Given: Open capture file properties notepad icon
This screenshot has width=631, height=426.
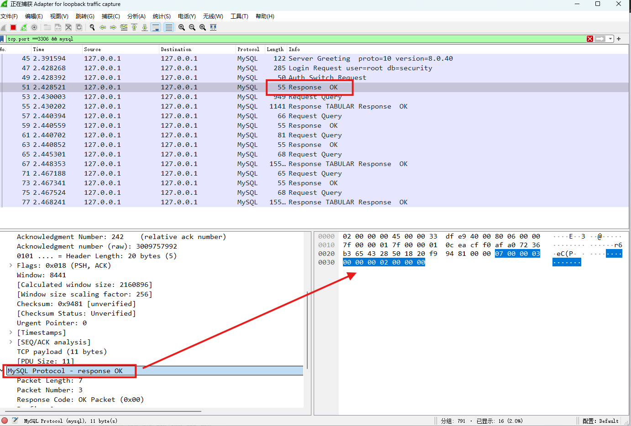Looking at the screenshot, I should click(x=15, y=421).
